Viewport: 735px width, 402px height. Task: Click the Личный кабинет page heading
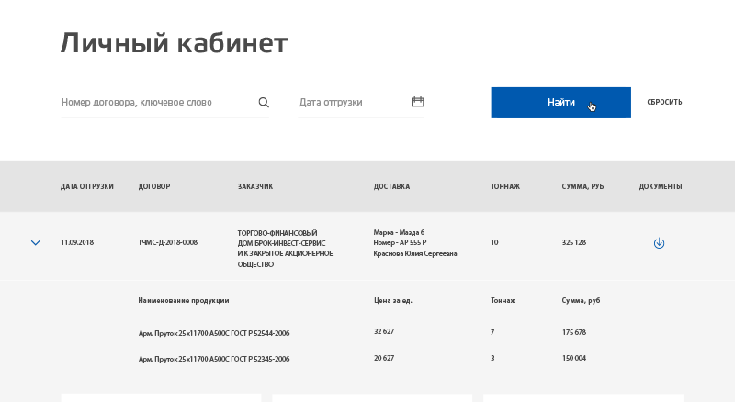point(174,43)
